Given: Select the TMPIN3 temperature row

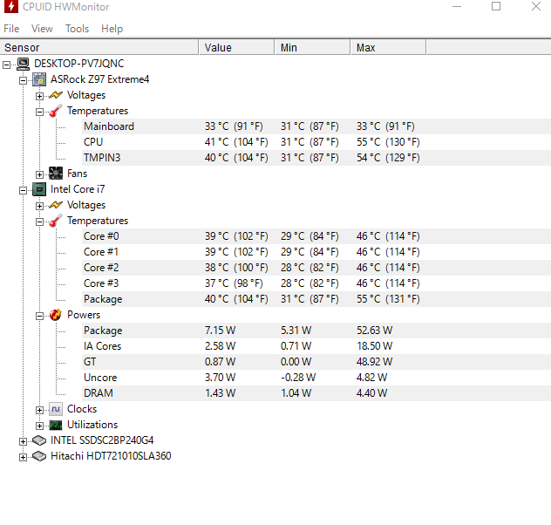Looking at the screenshot, I should click(316, 158).
